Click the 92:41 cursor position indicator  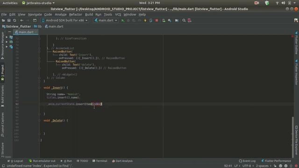pyautogui.click(x=228, y=166)
